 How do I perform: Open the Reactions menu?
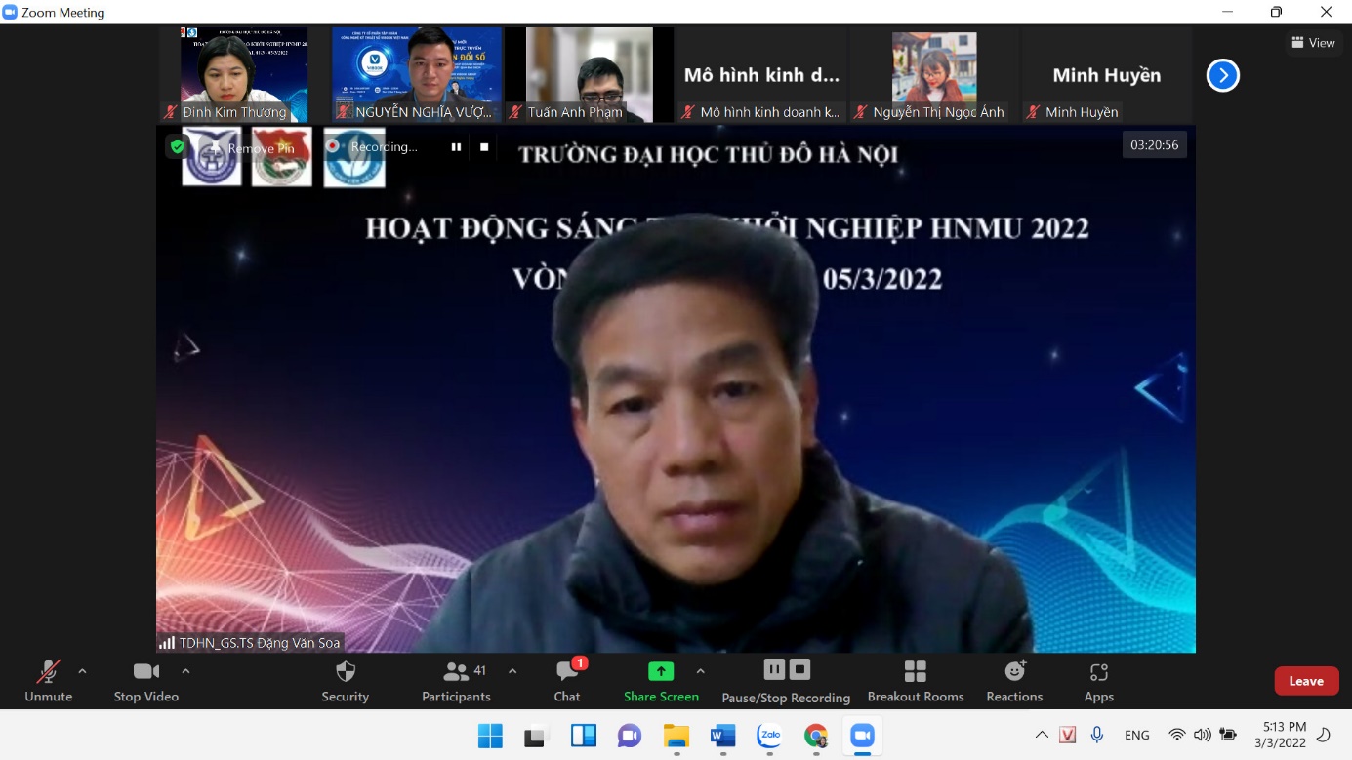click(1014, 681)
